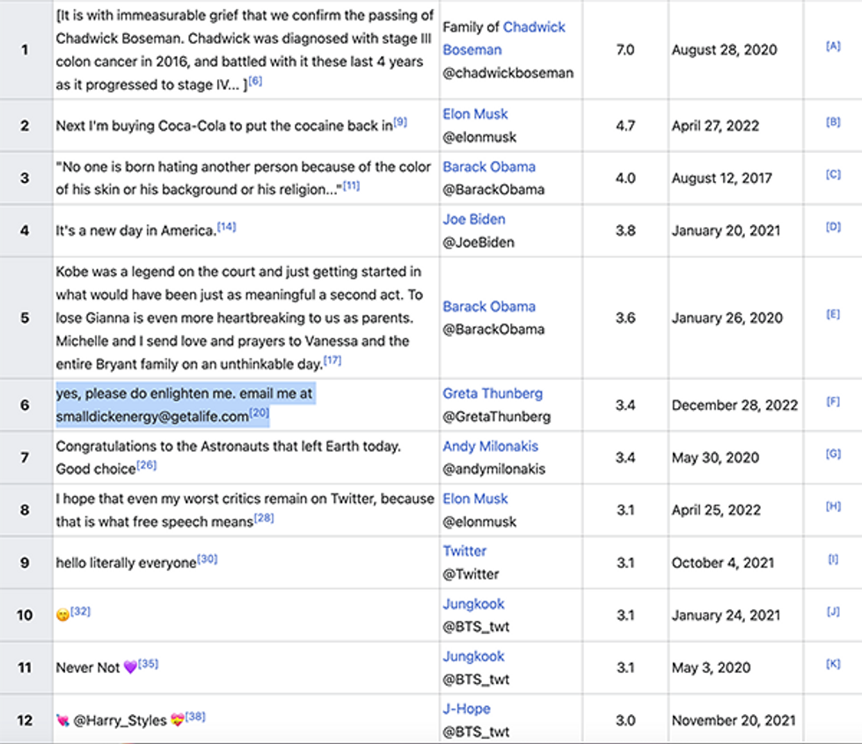
Task: Follow citation [6] in Boseman tweet
Action: [255, 81]
